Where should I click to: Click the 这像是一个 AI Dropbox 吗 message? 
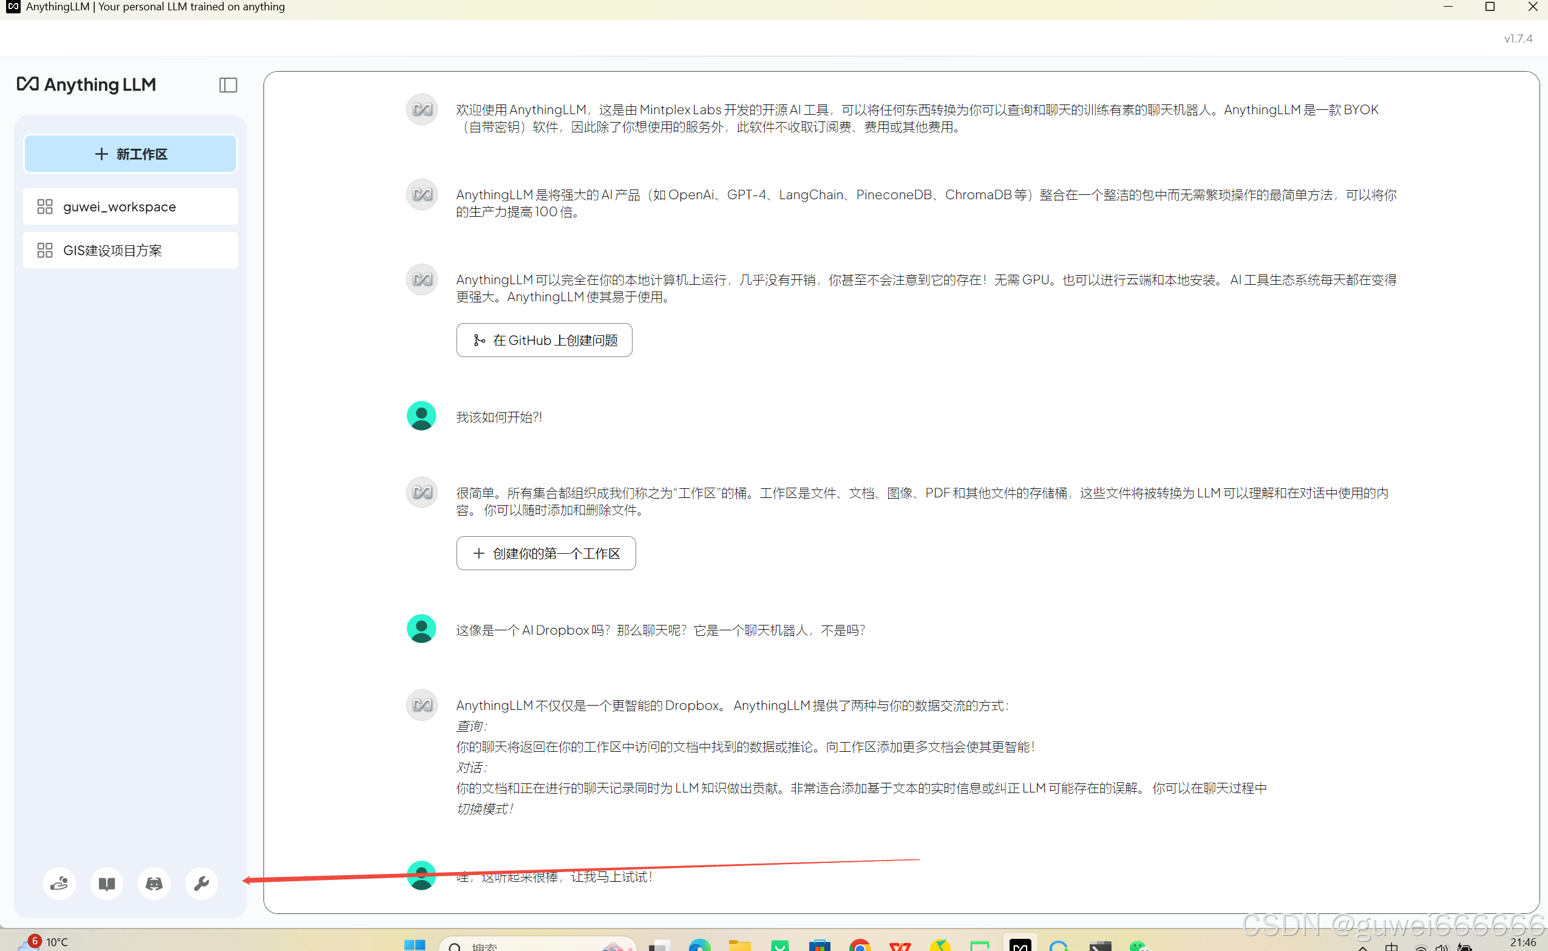point(660,630)
